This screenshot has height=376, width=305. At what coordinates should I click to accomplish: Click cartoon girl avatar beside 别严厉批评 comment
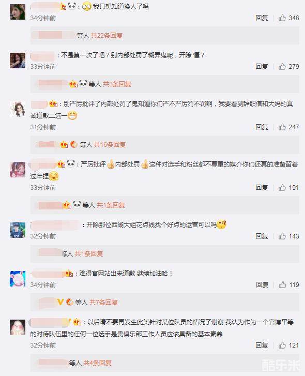click(18, 109)
